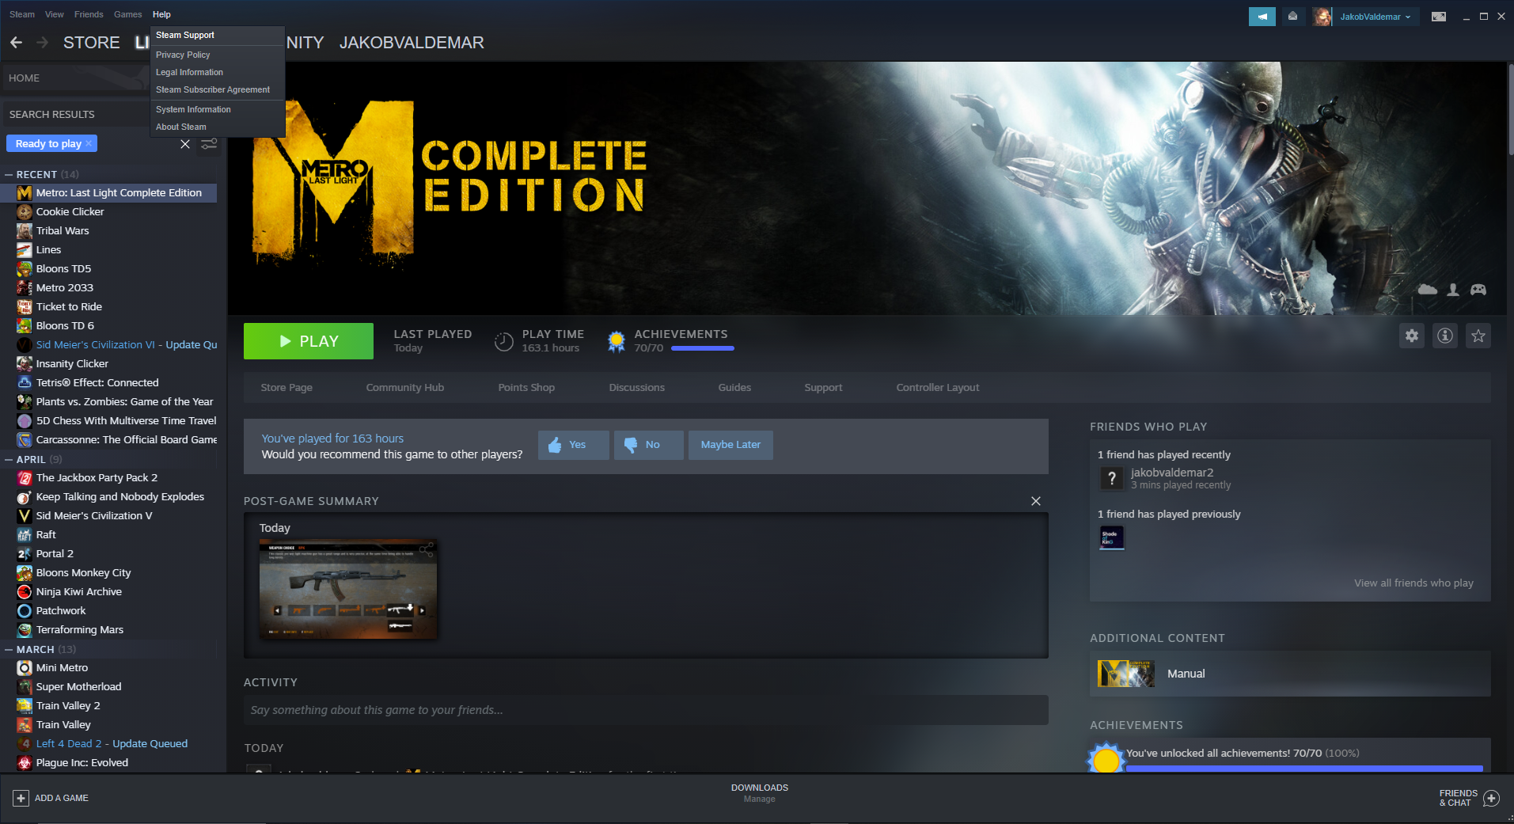Open the JakobValdemar account dropdown
The width and height of the screenshot is (1514, 824).
tap(1376, 17)
